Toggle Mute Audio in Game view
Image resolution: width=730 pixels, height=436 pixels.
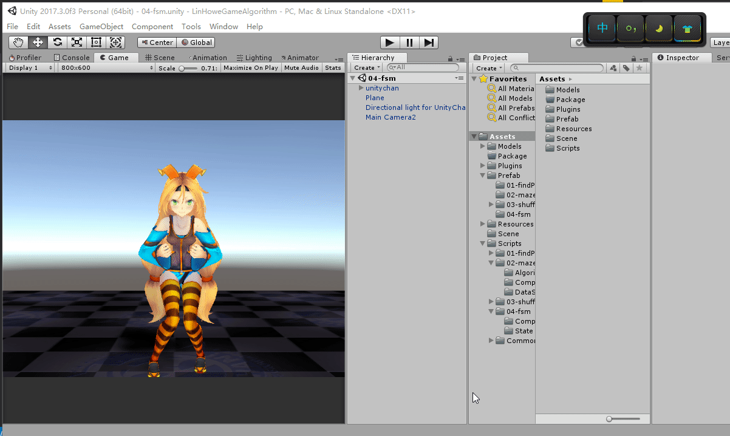[301, 68]
